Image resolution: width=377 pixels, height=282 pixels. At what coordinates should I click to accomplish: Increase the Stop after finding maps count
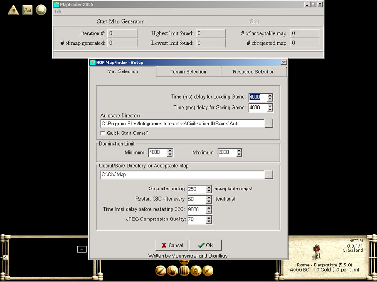pos(209,187)
